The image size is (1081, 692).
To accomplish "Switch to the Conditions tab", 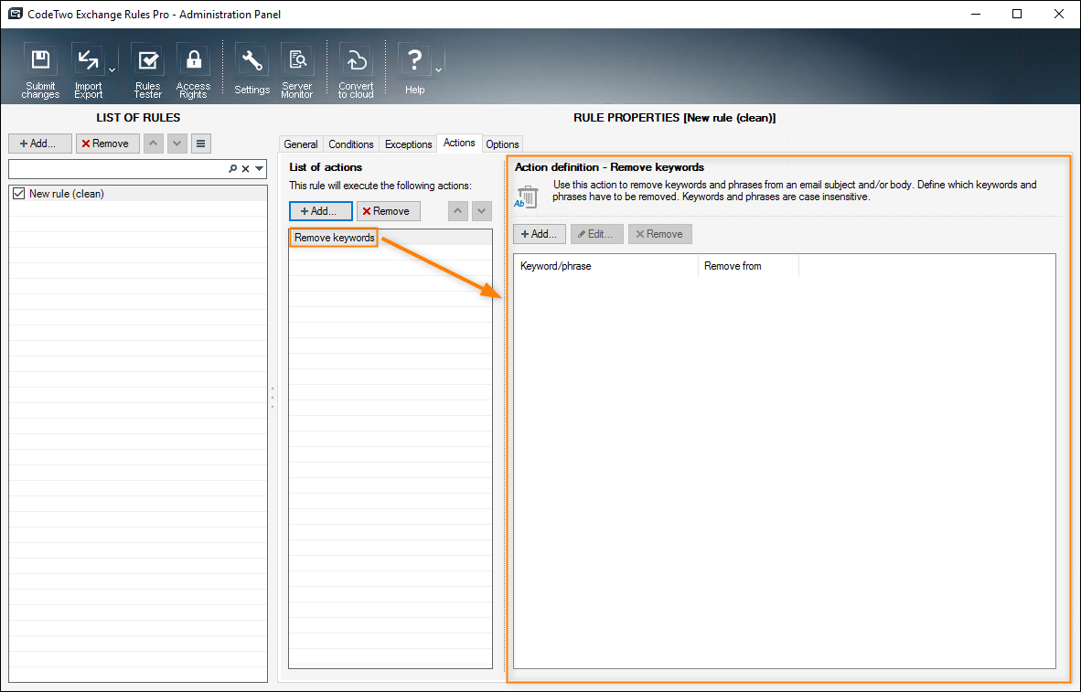I will point(351,144).
